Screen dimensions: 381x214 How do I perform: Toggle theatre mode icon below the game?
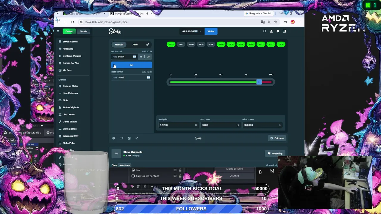[121, 138]
